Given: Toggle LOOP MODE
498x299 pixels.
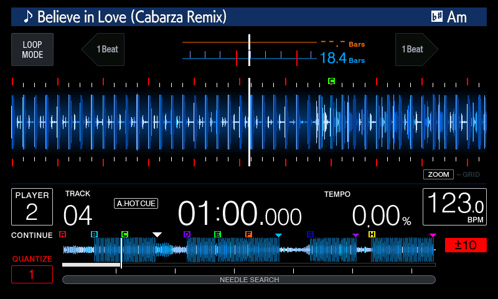Looking at the screenshot, I should click(32, 50).
